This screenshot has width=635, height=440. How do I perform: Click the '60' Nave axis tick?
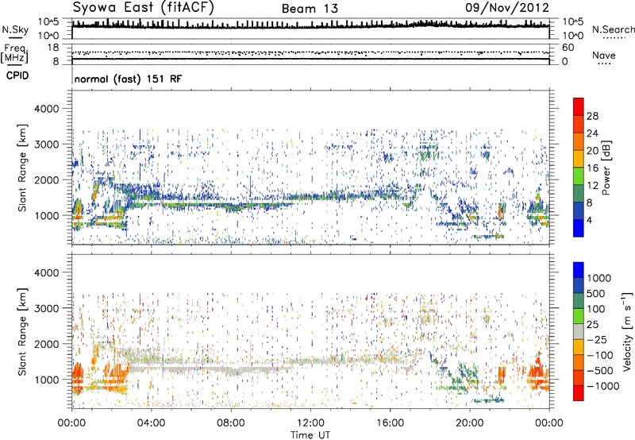click(x=568, y=48)
